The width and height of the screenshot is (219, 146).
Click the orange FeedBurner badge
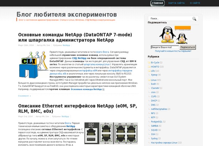point(183,28)
